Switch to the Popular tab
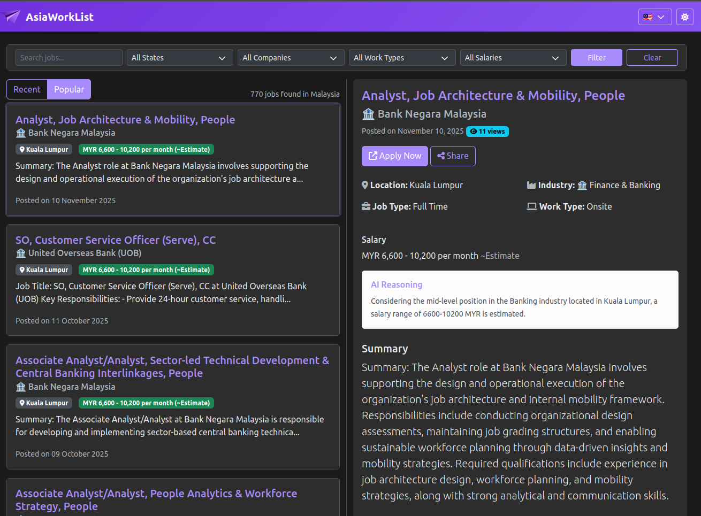Viewport: 701px width, 516px height. pyautogui.click(x=69, y=89)
